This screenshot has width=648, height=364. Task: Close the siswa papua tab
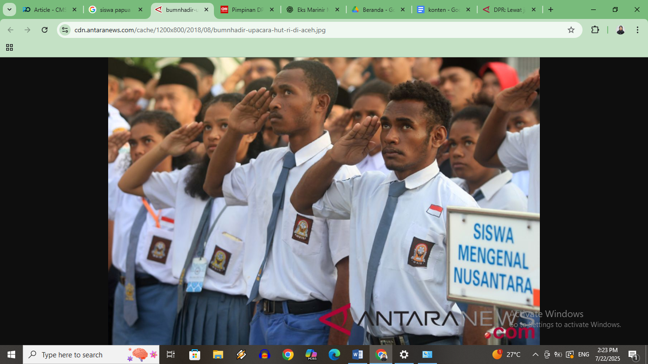point(140,9)
